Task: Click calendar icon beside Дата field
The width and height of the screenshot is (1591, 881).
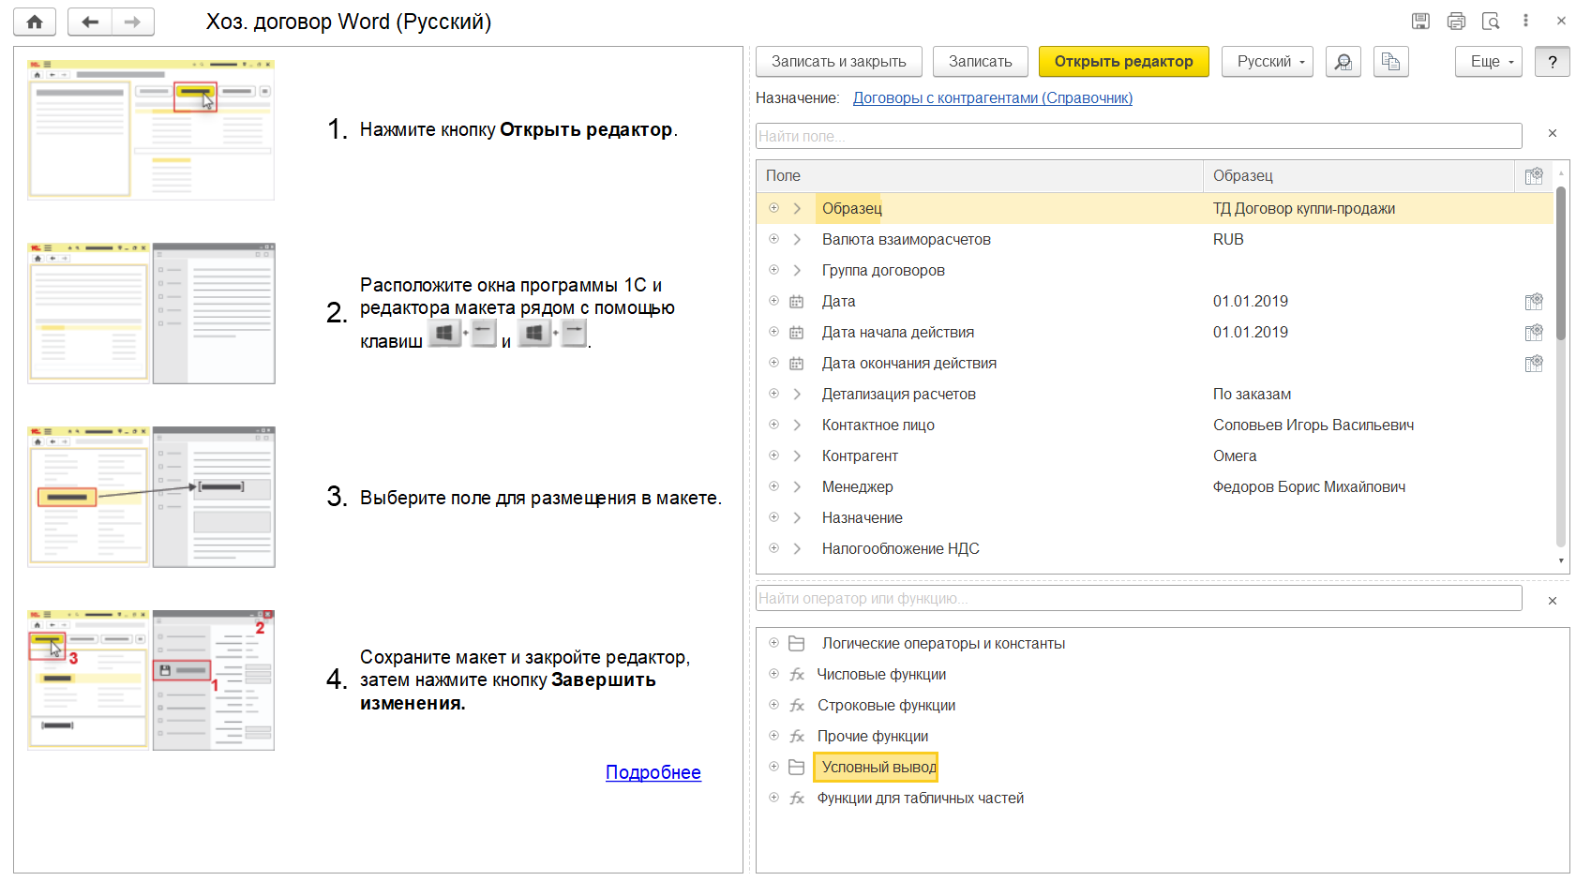Action: coord(797,302)
